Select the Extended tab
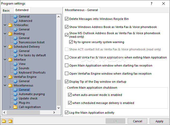Screen dimensions: 170x125 [22, 10]
